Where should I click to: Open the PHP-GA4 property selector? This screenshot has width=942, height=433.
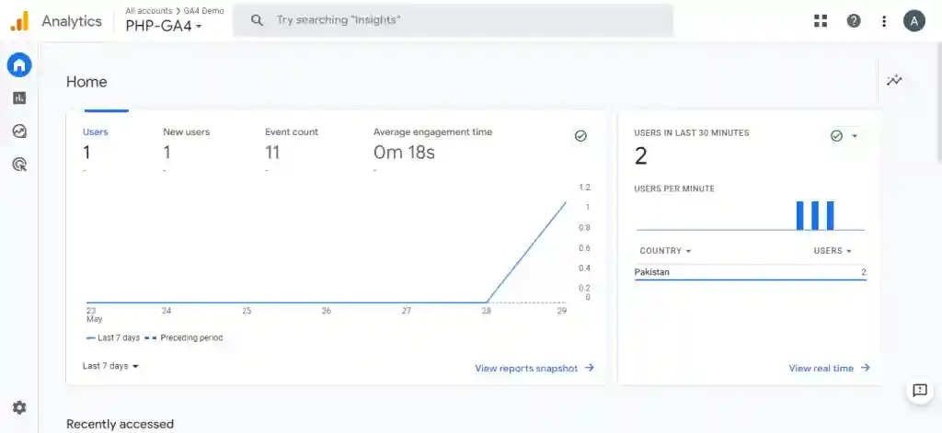point(164,26)
